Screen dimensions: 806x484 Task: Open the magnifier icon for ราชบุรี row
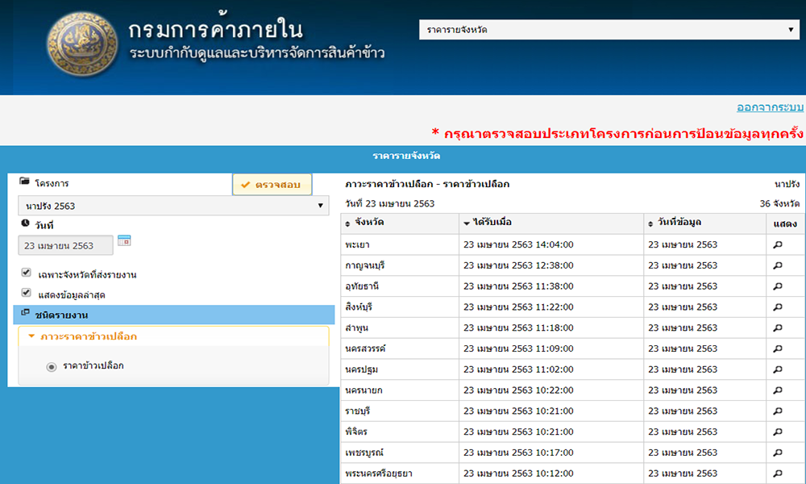778,411
